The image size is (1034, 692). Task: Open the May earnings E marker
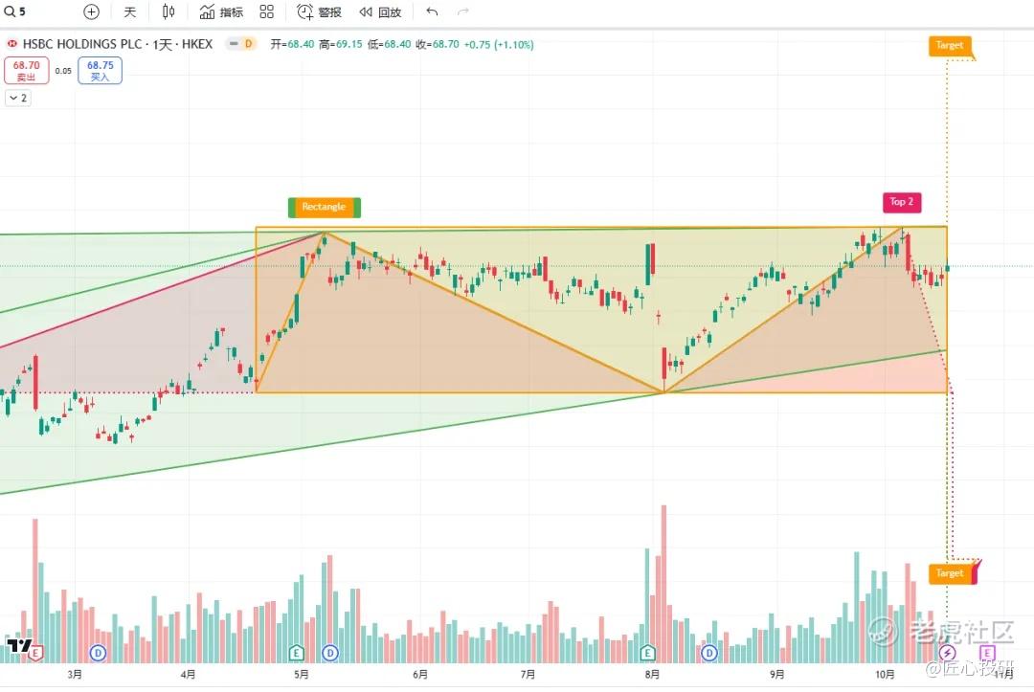click(296, 653)
